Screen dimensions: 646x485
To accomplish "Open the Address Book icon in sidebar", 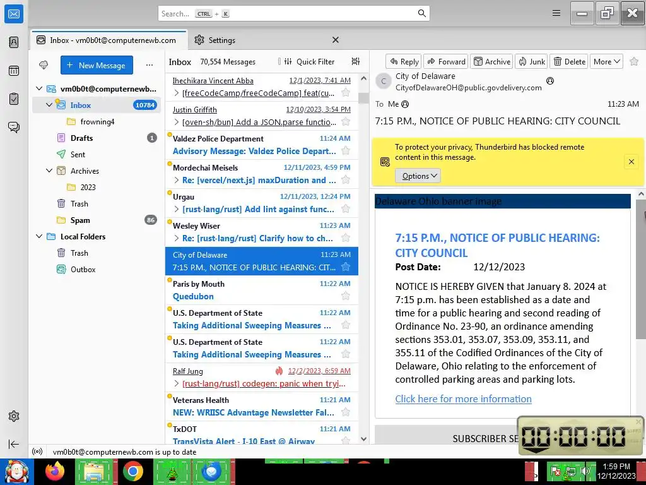I will pos(14,42).
